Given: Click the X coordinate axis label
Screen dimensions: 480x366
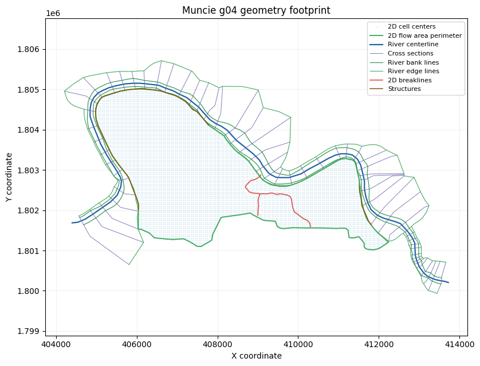Looking at the screenshot, I should 257,356.
